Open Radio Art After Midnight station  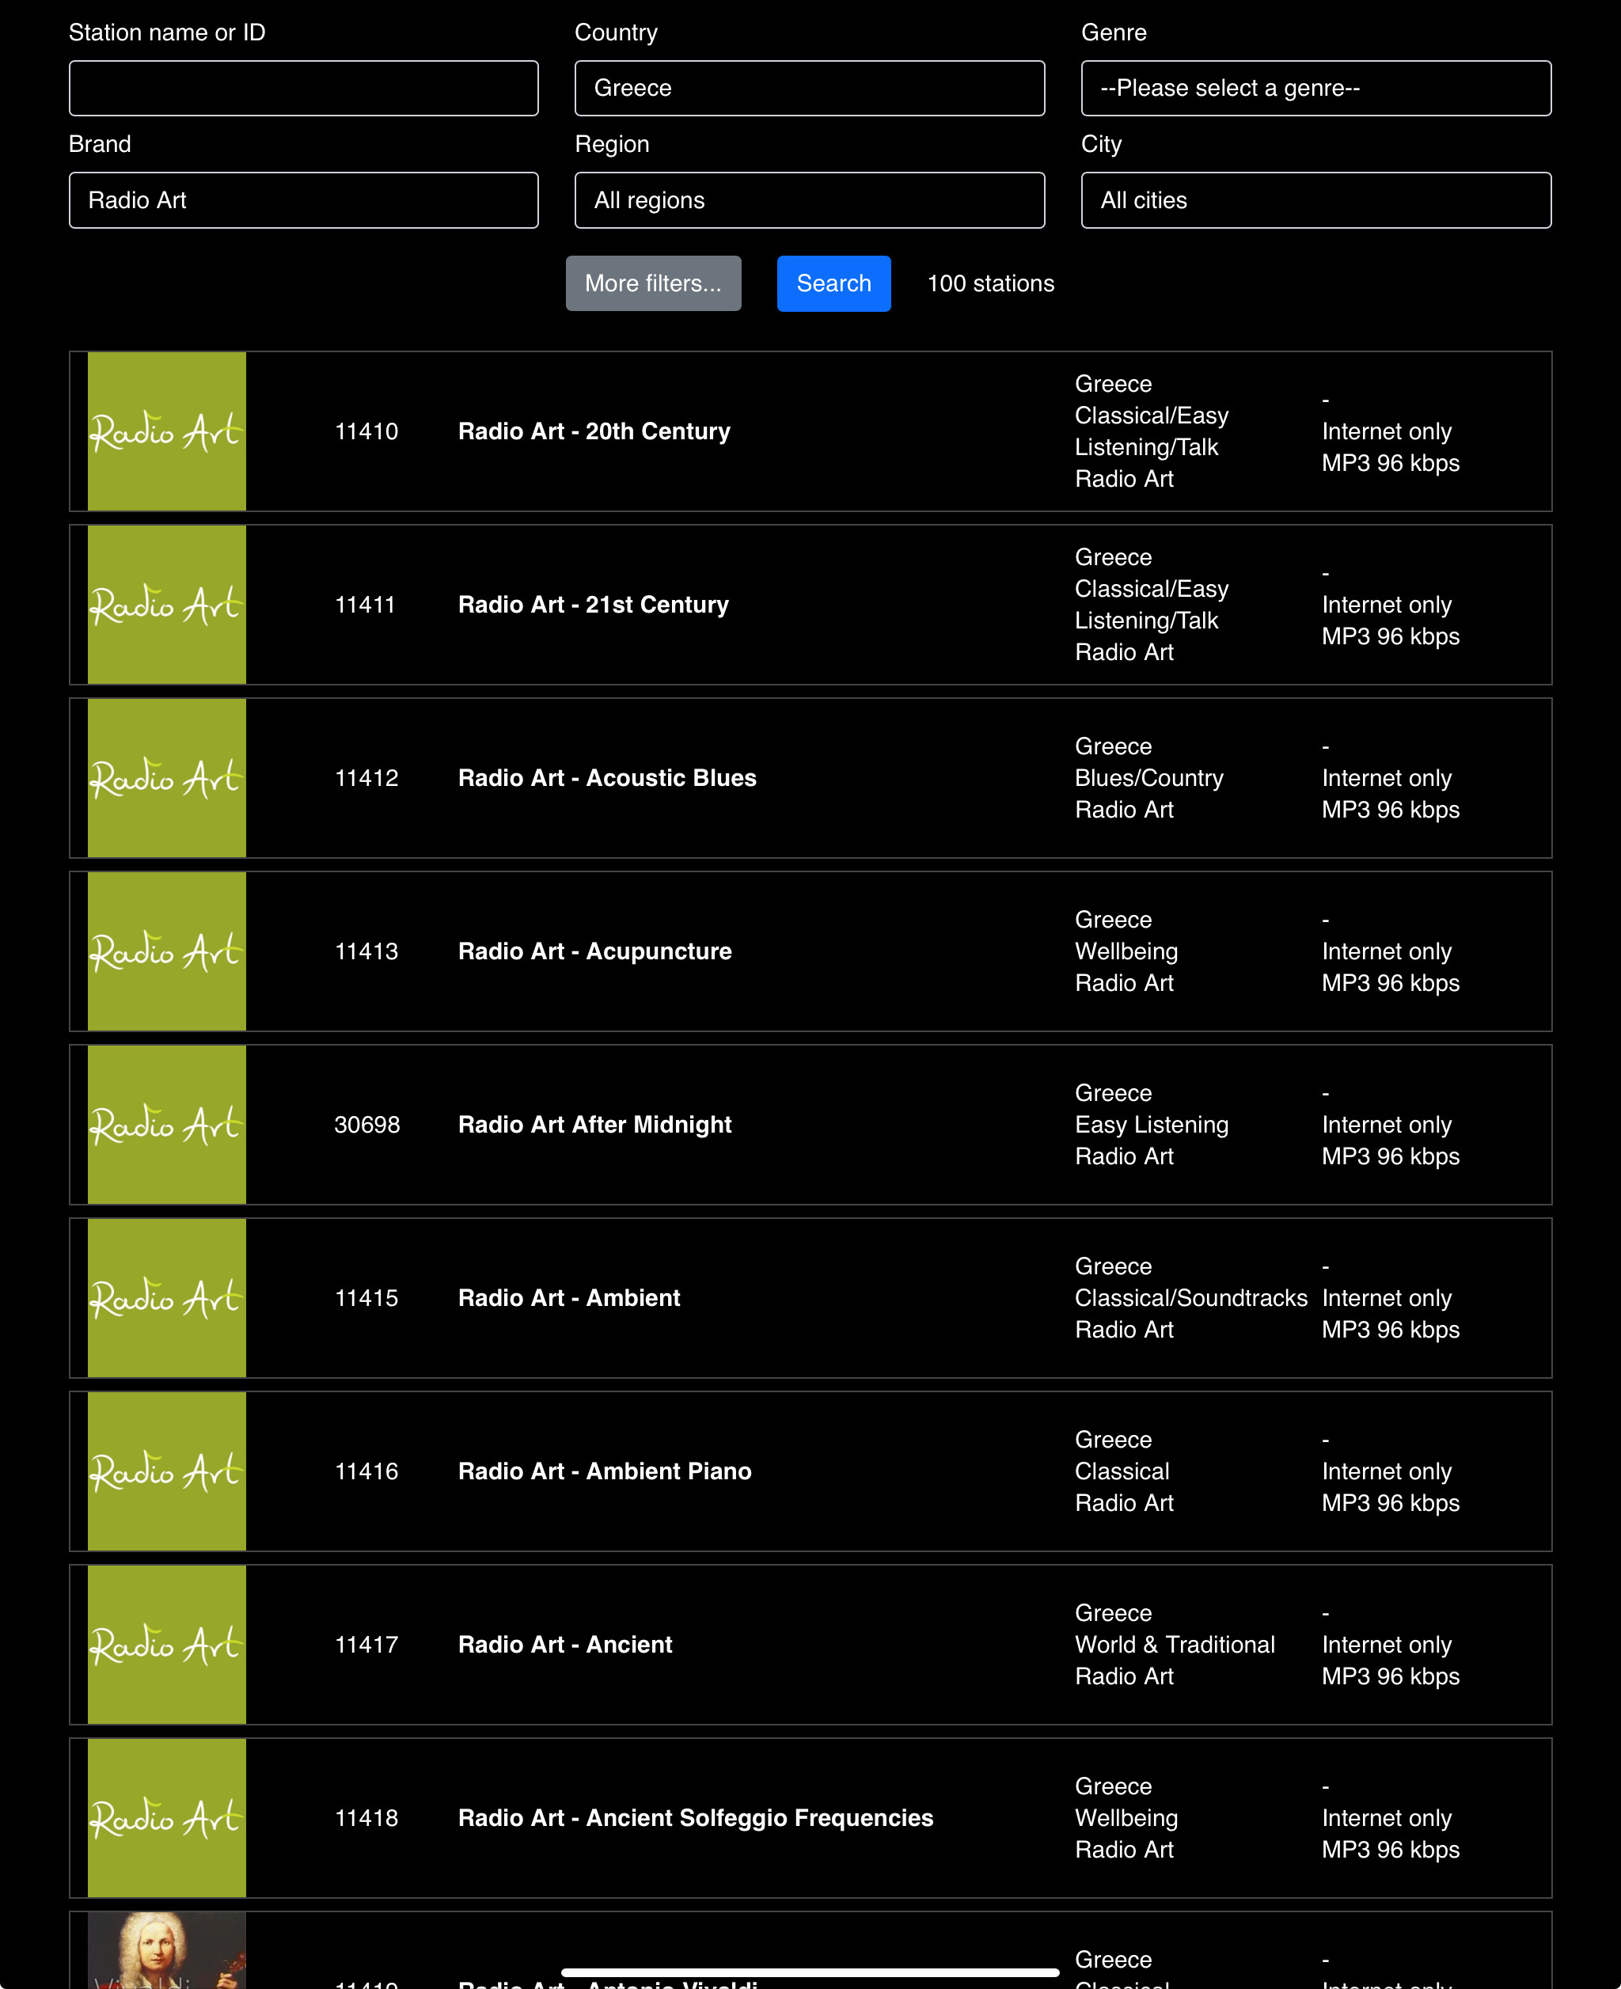(x=594, y=1124)
